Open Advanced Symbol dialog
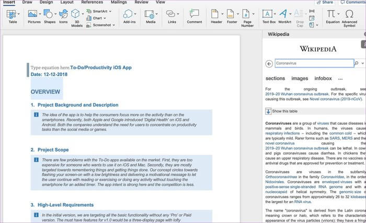 349,18
